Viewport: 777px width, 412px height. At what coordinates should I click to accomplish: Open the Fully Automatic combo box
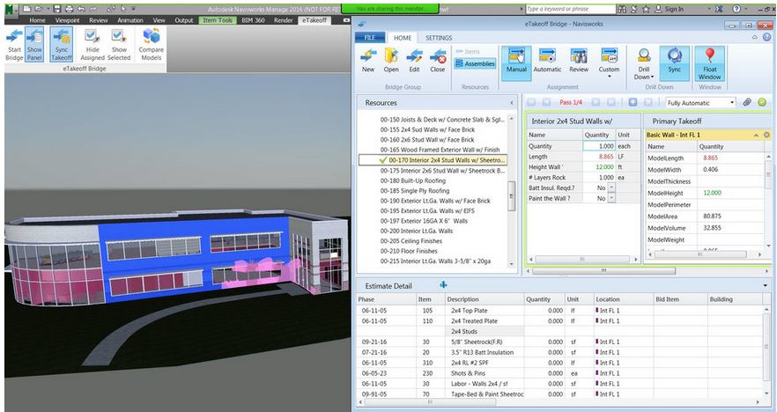coord(700,102)
